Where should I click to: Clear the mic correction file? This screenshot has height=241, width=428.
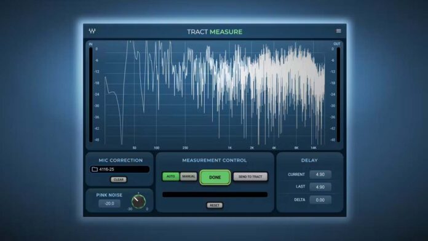[119, 180]
